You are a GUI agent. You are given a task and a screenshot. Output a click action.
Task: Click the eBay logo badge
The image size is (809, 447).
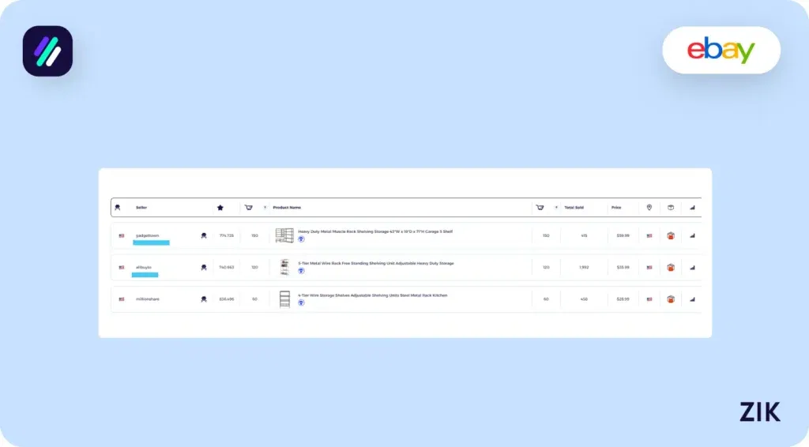pyautogui.click(x=721, y=51)
